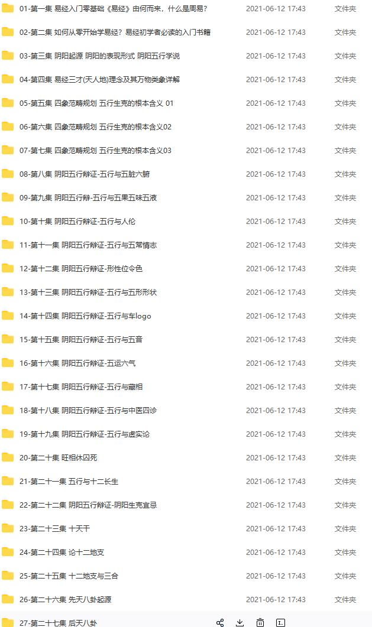The height and width of the screenshot is (627, 372).
Task: Open folder 03-第三集 阴阳起源
Action: tap(99, 56)
